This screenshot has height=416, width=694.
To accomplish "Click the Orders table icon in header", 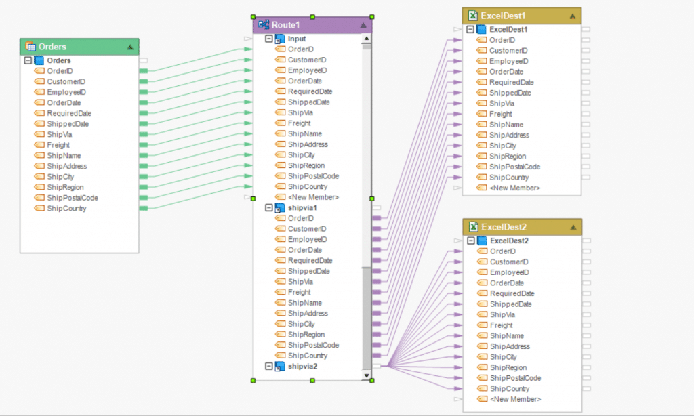I will 30,47.
